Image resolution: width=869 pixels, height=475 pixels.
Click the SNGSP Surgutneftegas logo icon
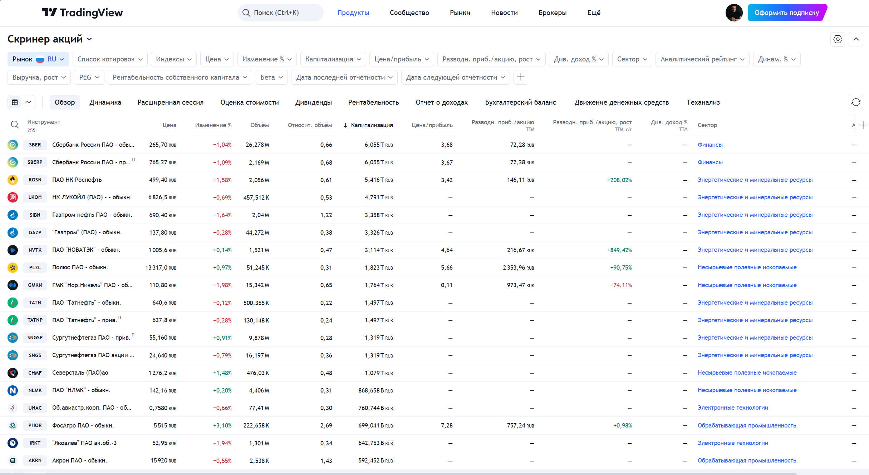tap(13, 337)
